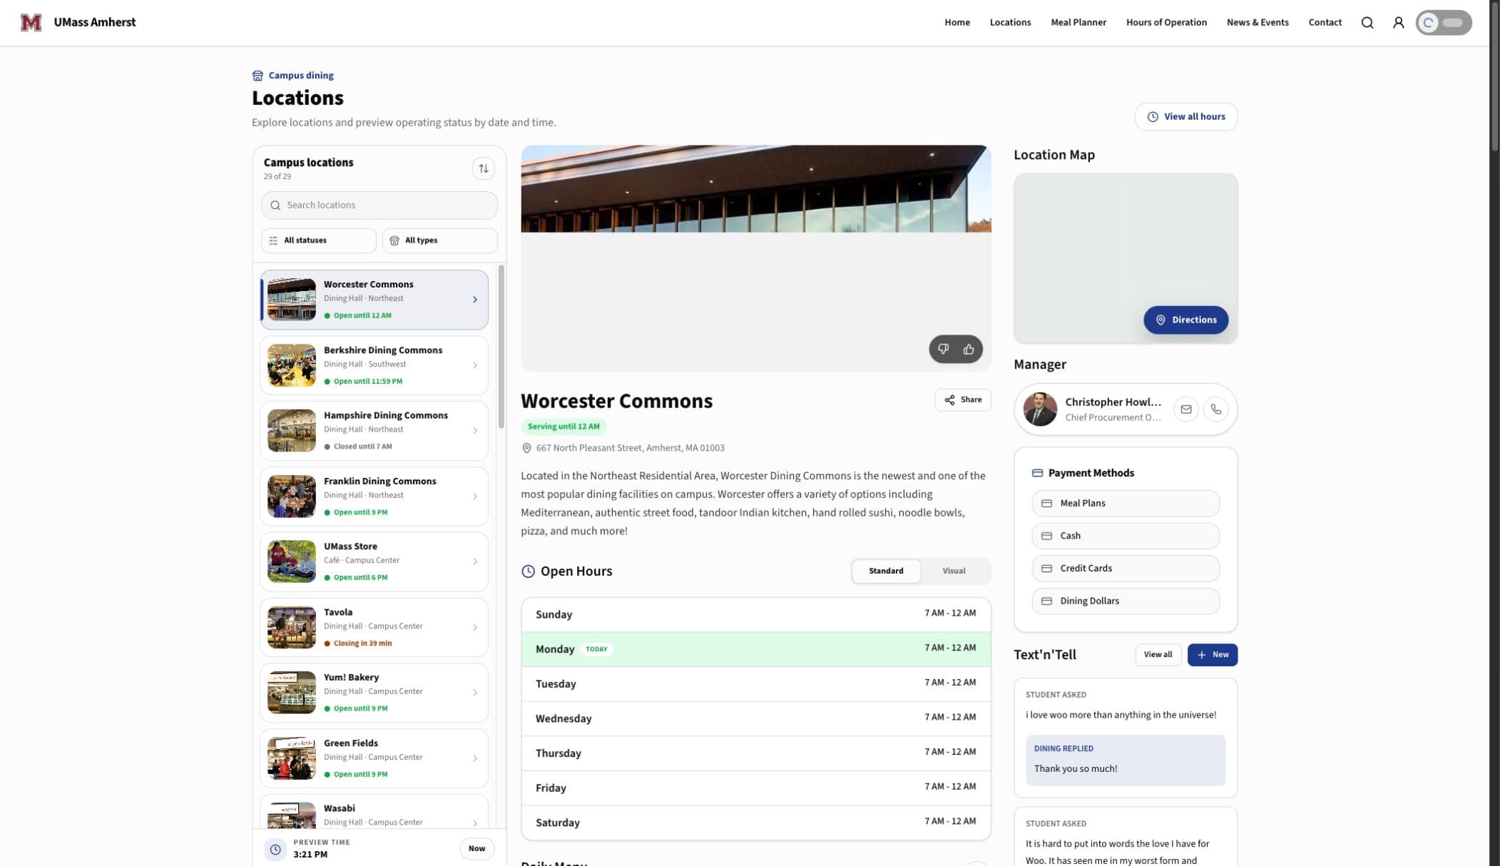Expand Berkshire Dining Commons chevron
Screen dimensions: 1500x866
coord(475,365)
